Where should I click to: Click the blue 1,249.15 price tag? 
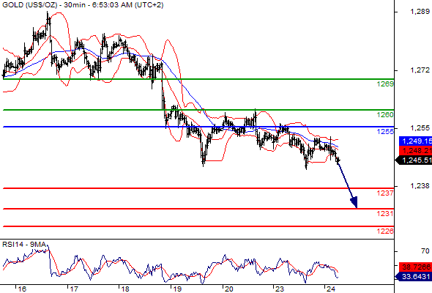[415, 141]
